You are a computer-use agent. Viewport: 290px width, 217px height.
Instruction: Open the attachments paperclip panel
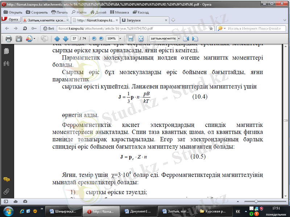click(x=7, y=192)
